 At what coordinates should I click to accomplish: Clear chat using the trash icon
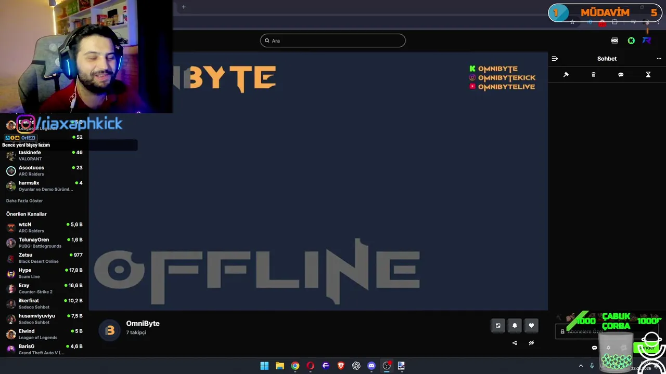pos(593,75)
